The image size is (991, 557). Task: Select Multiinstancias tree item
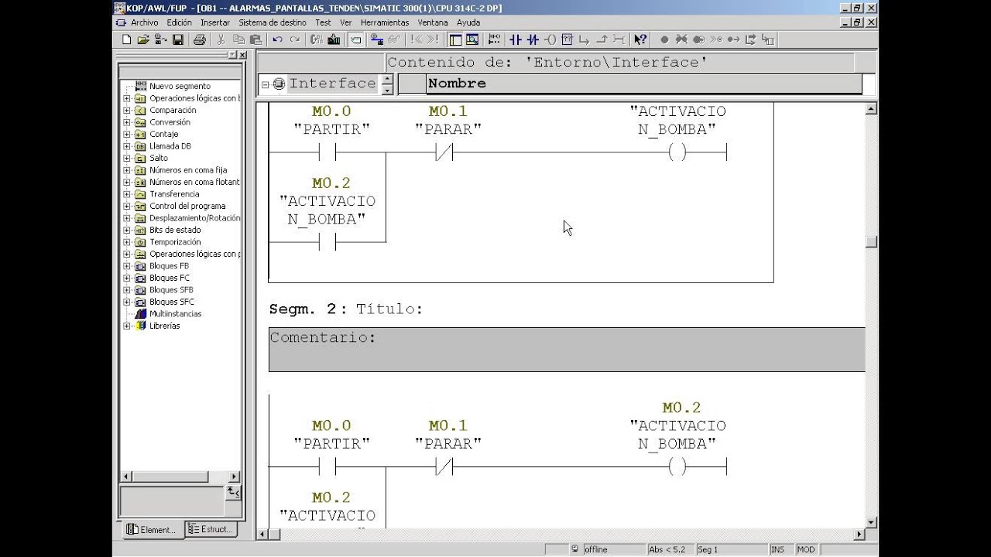[176, 314]
